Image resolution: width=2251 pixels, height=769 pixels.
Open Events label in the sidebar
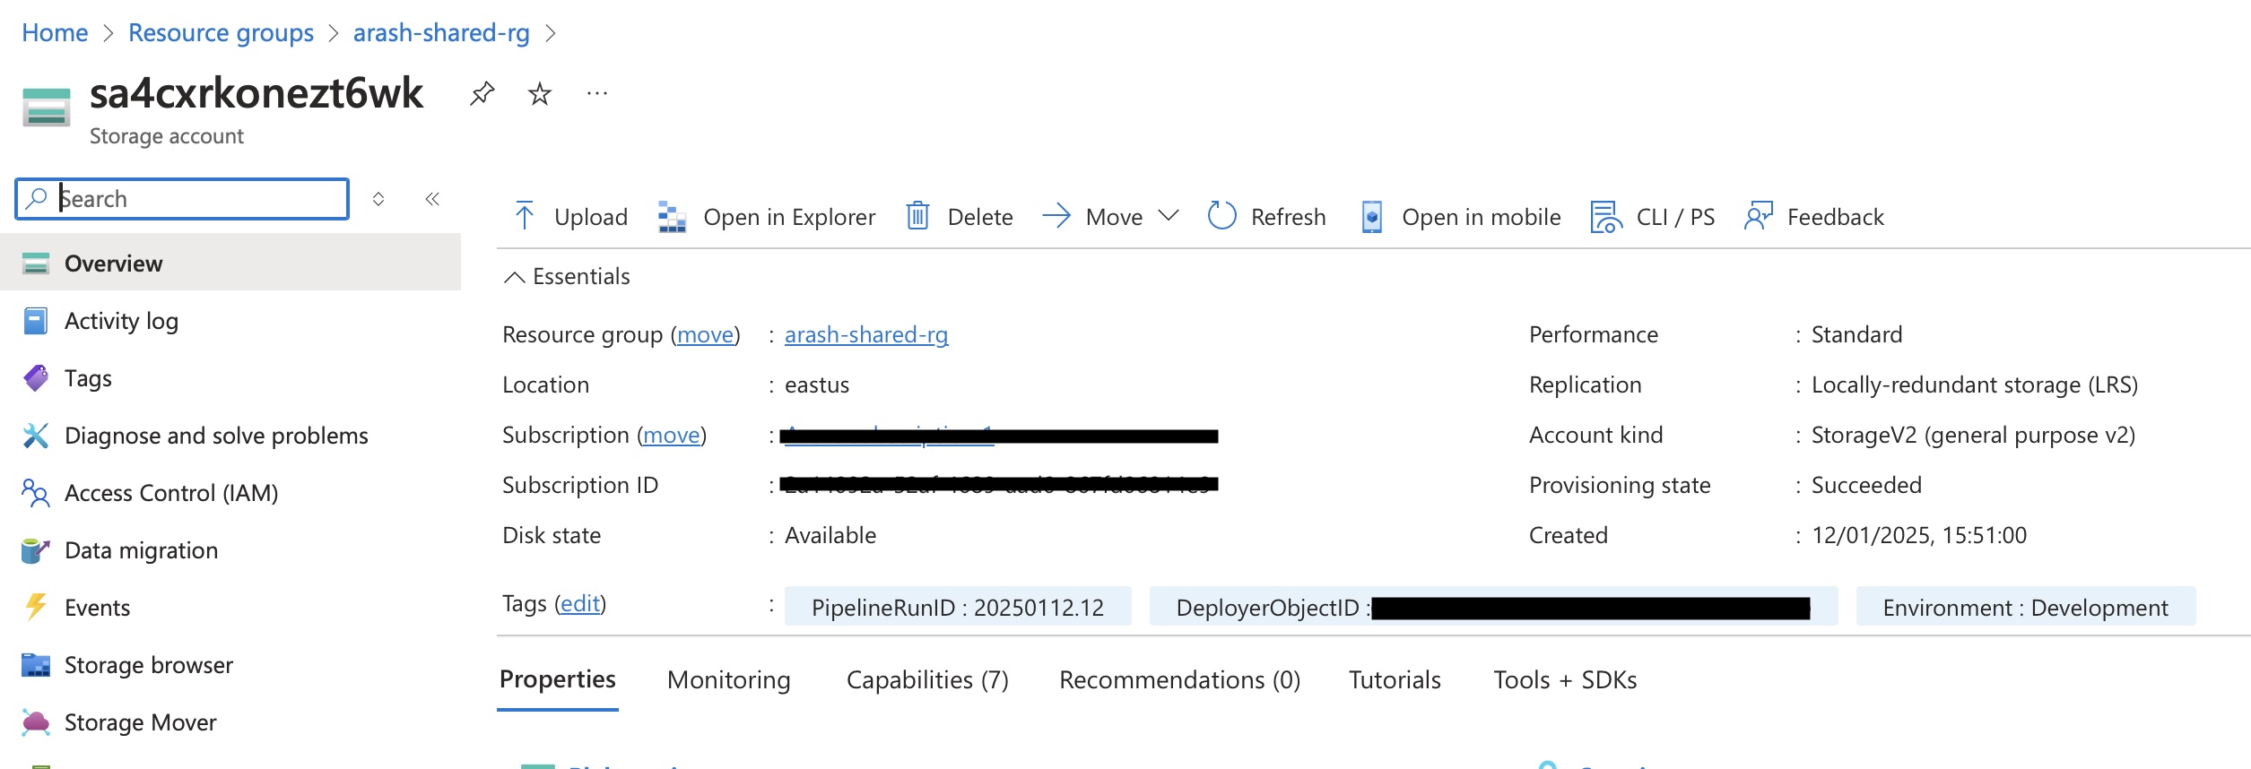[x=97, y=608]
